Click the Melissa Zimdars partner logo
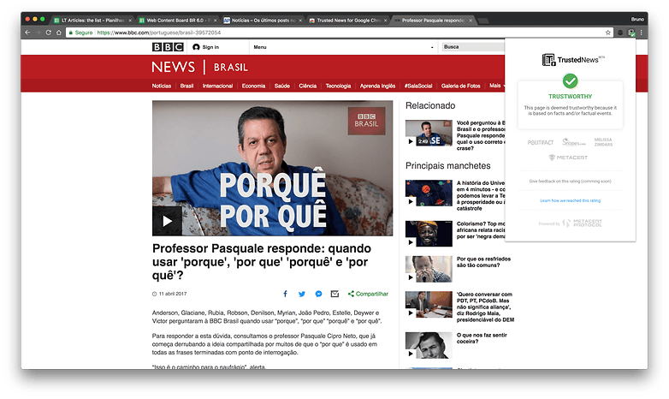Screen dimensions: 669x399 603,142
